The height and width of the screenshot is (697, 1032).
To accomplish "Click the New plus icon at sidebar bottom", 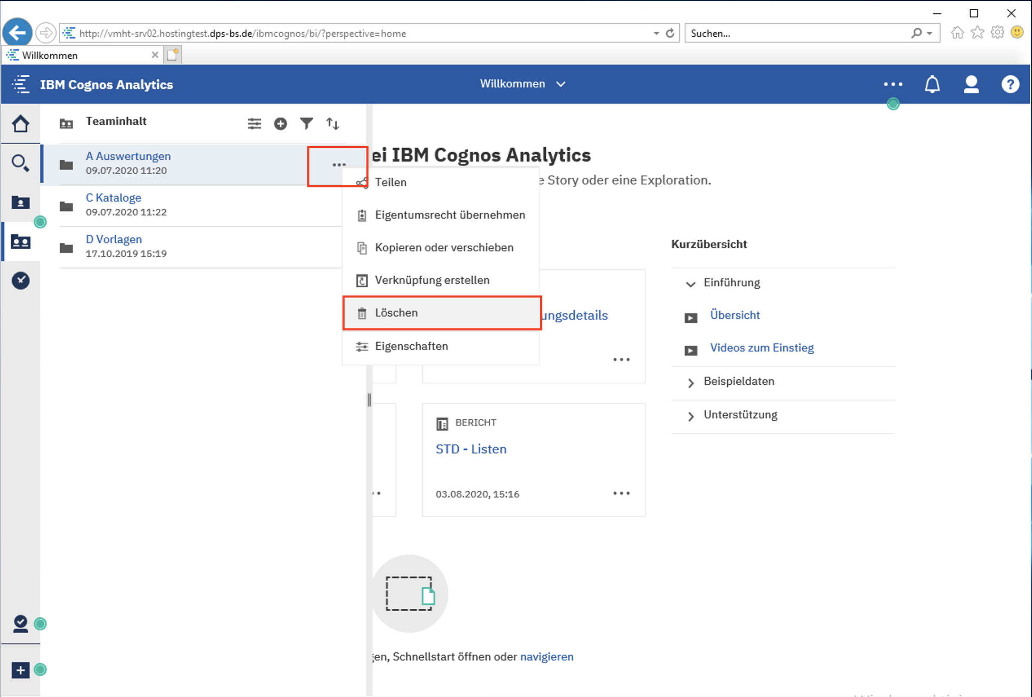I will [x=20, y=670].
